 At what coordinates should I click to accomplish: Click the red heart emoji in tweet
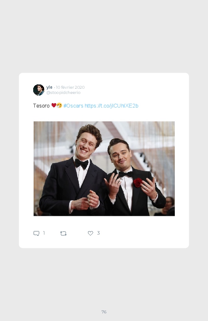[54, 106]
